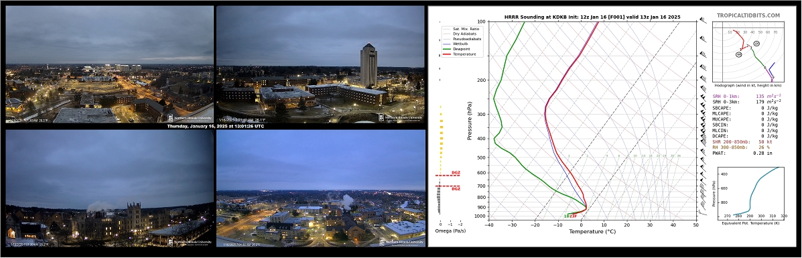The image size is (802, 258).
Task: Click the NIU logo in tower webcam image
Action: [x=401, y=117]
